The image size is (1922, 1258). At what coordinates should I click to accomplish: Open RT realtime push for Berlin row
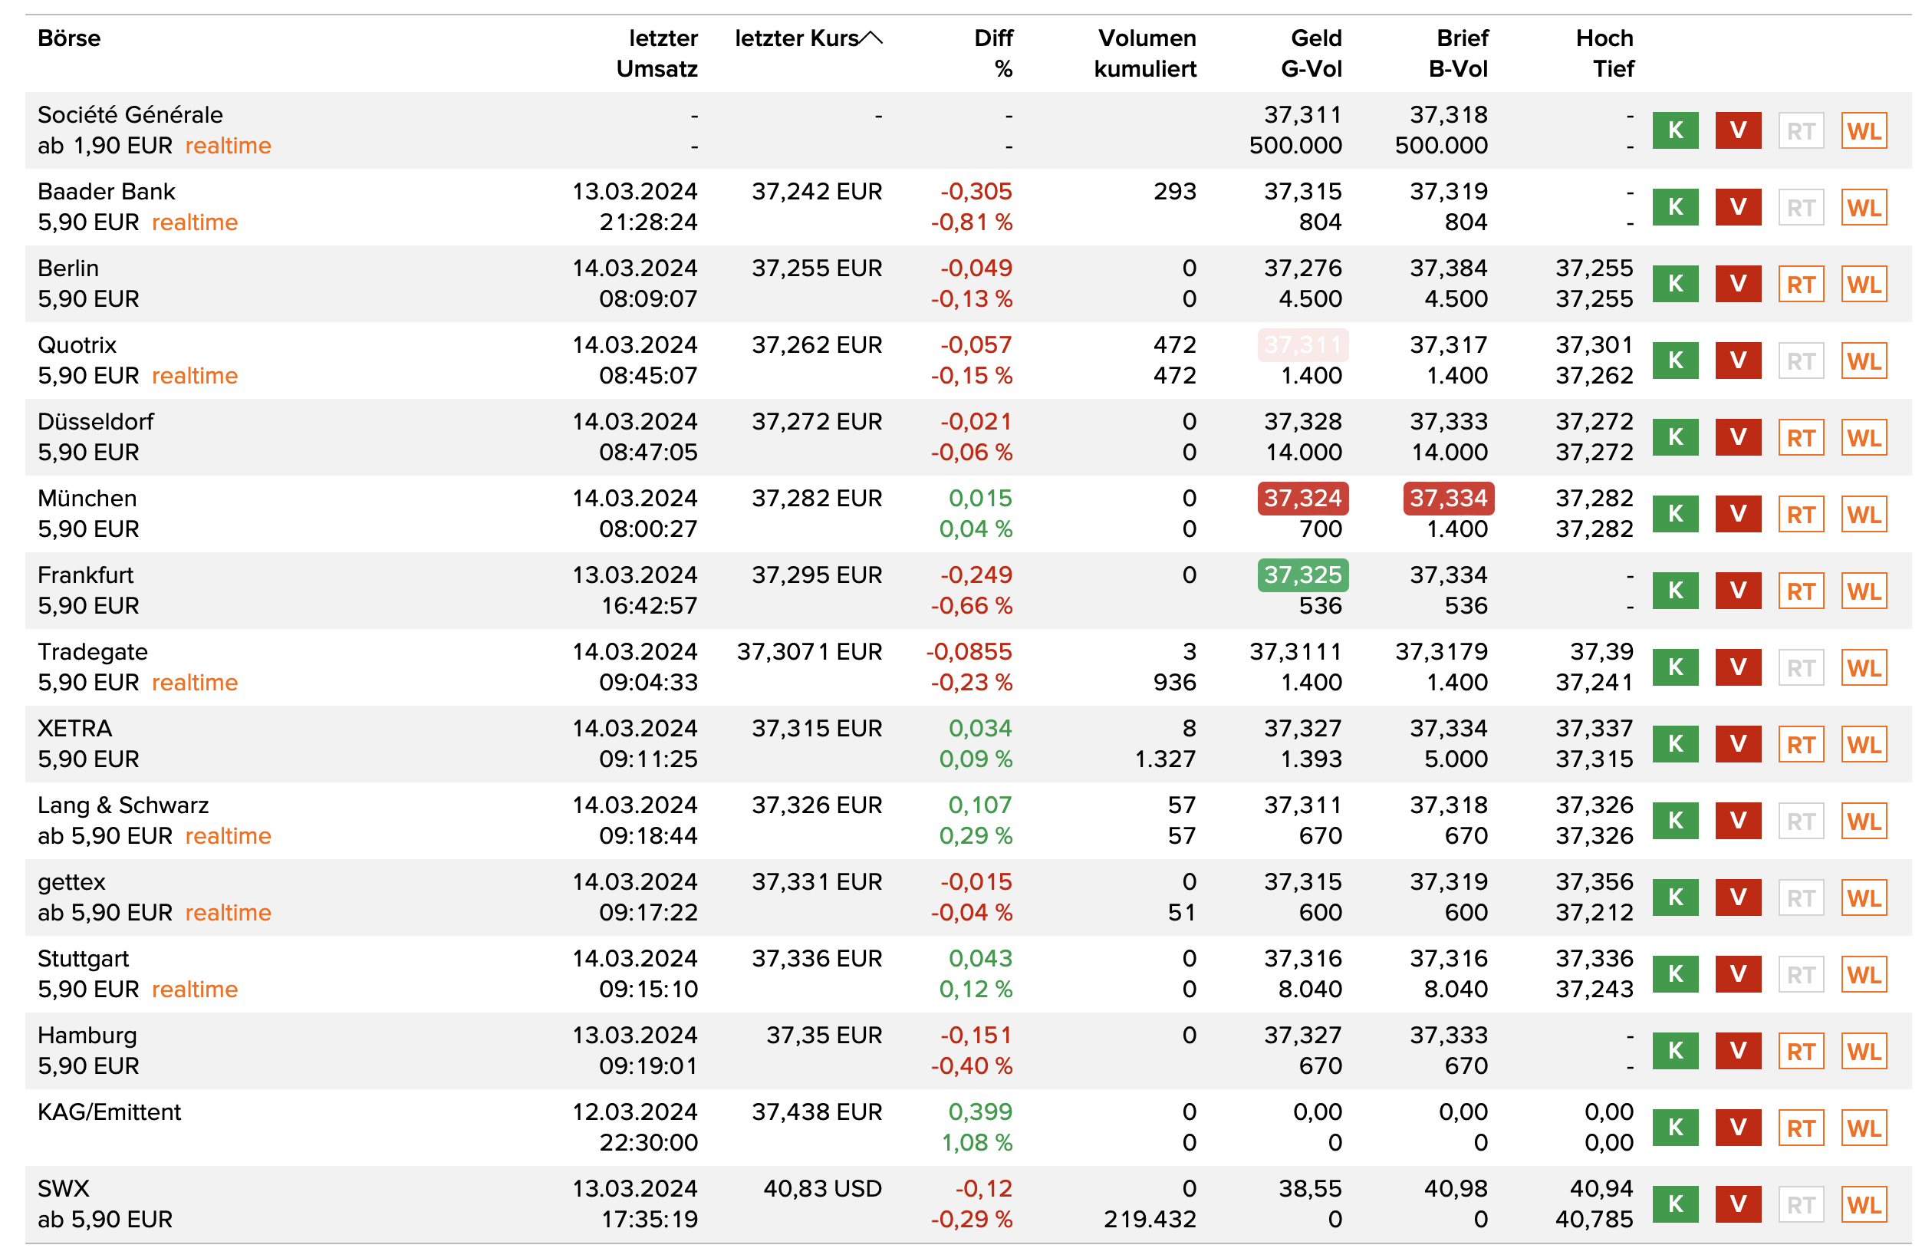click(1801, 285)
